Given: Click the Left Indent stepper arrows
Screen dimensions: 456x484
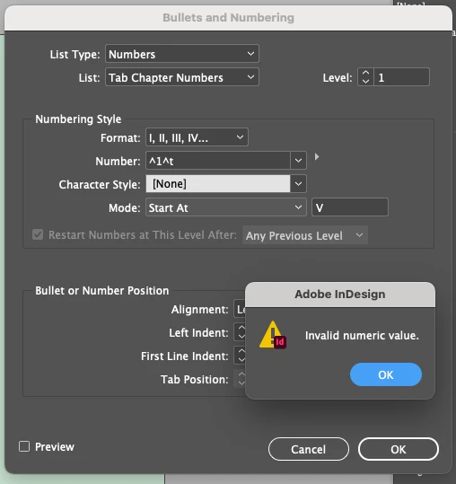Looking at the screenshot, I should 241,332.
